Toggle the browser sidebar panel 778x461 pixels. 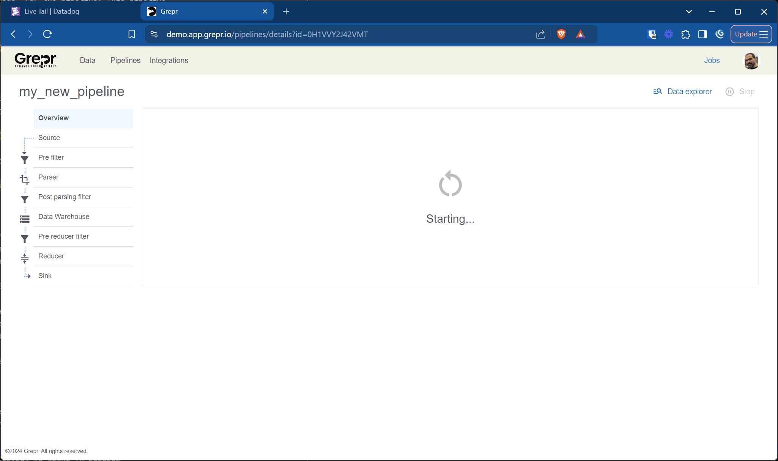702,34
